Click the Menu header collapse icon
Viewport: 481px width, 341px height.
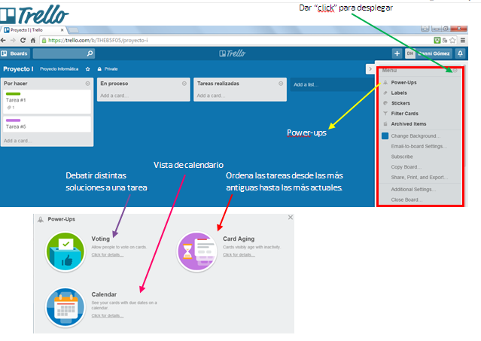455,71
